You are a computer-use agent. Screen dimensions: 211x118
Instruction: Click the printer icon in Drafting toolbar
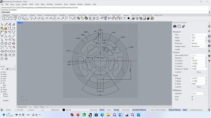click(x=133, y=18)
